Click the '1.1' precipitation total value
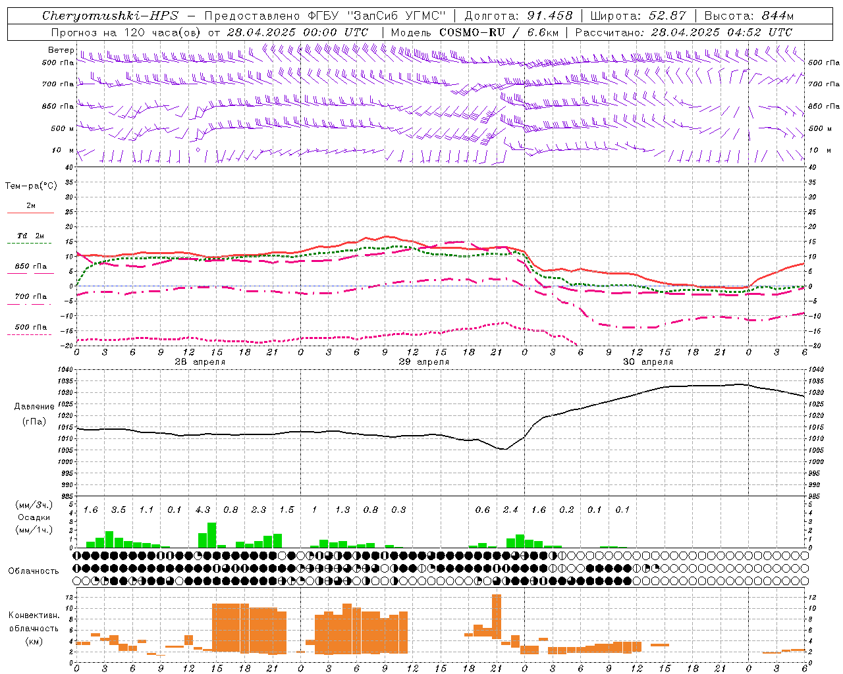843x674 pixels. 146,509
